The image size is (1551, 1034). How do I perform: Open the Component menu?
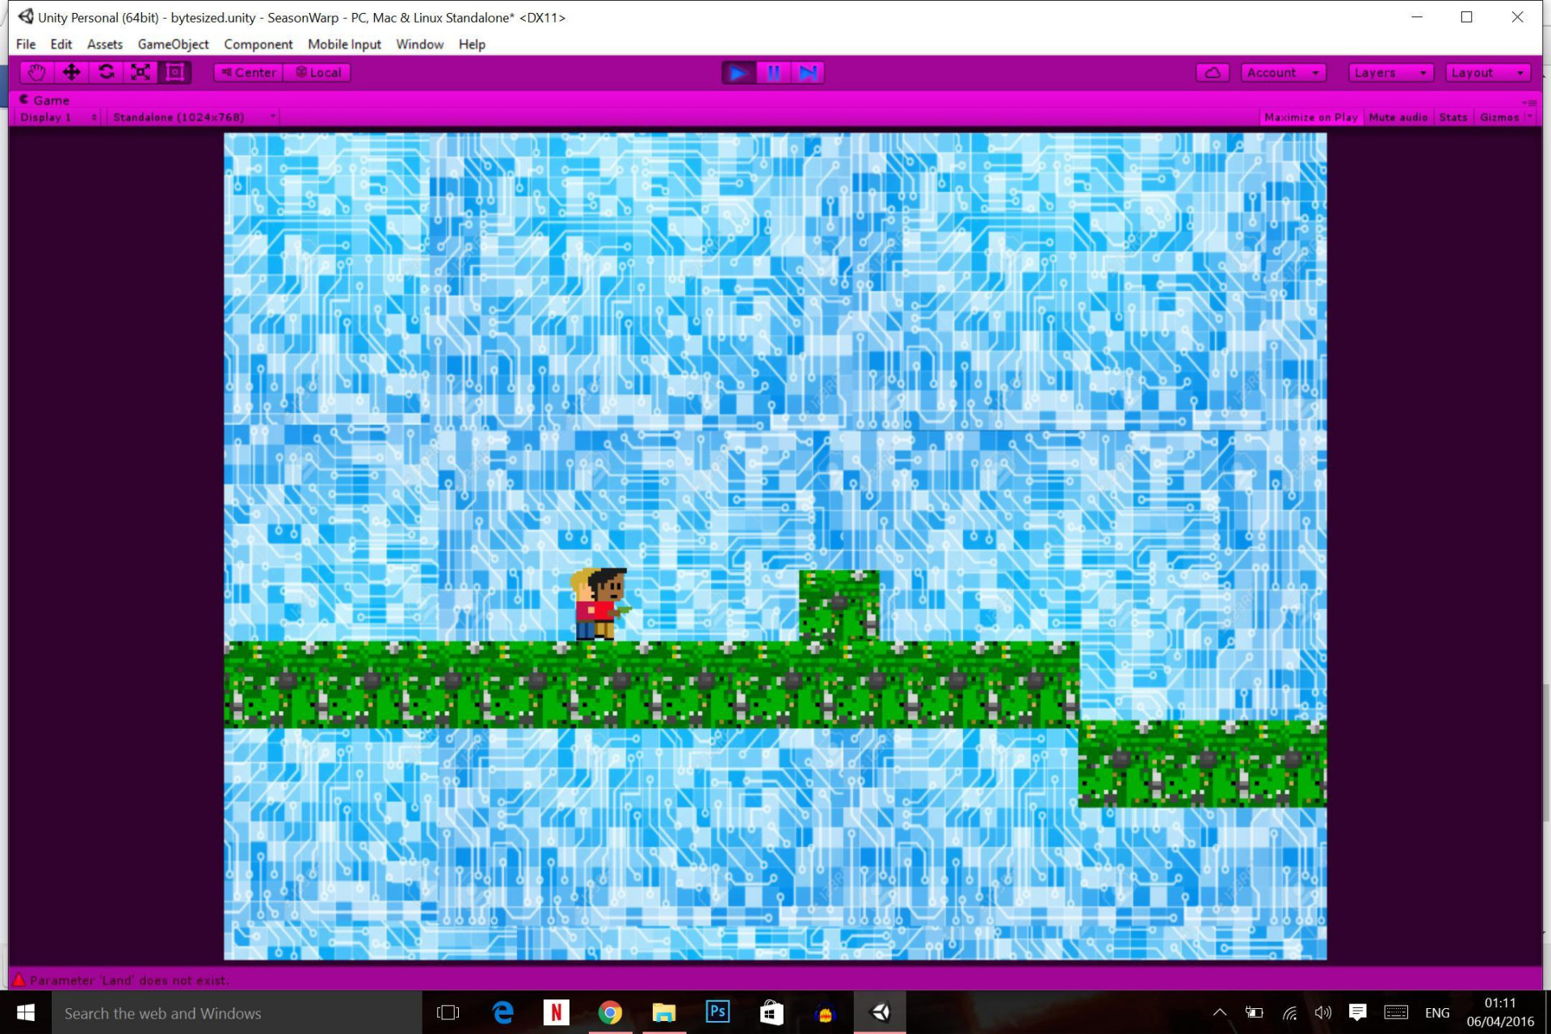coord(258,44)
